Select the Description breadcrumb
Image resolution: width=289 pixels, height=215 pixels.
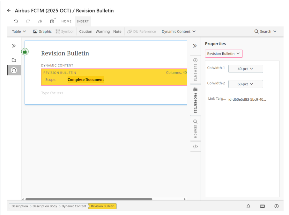[x=19, y=206]
